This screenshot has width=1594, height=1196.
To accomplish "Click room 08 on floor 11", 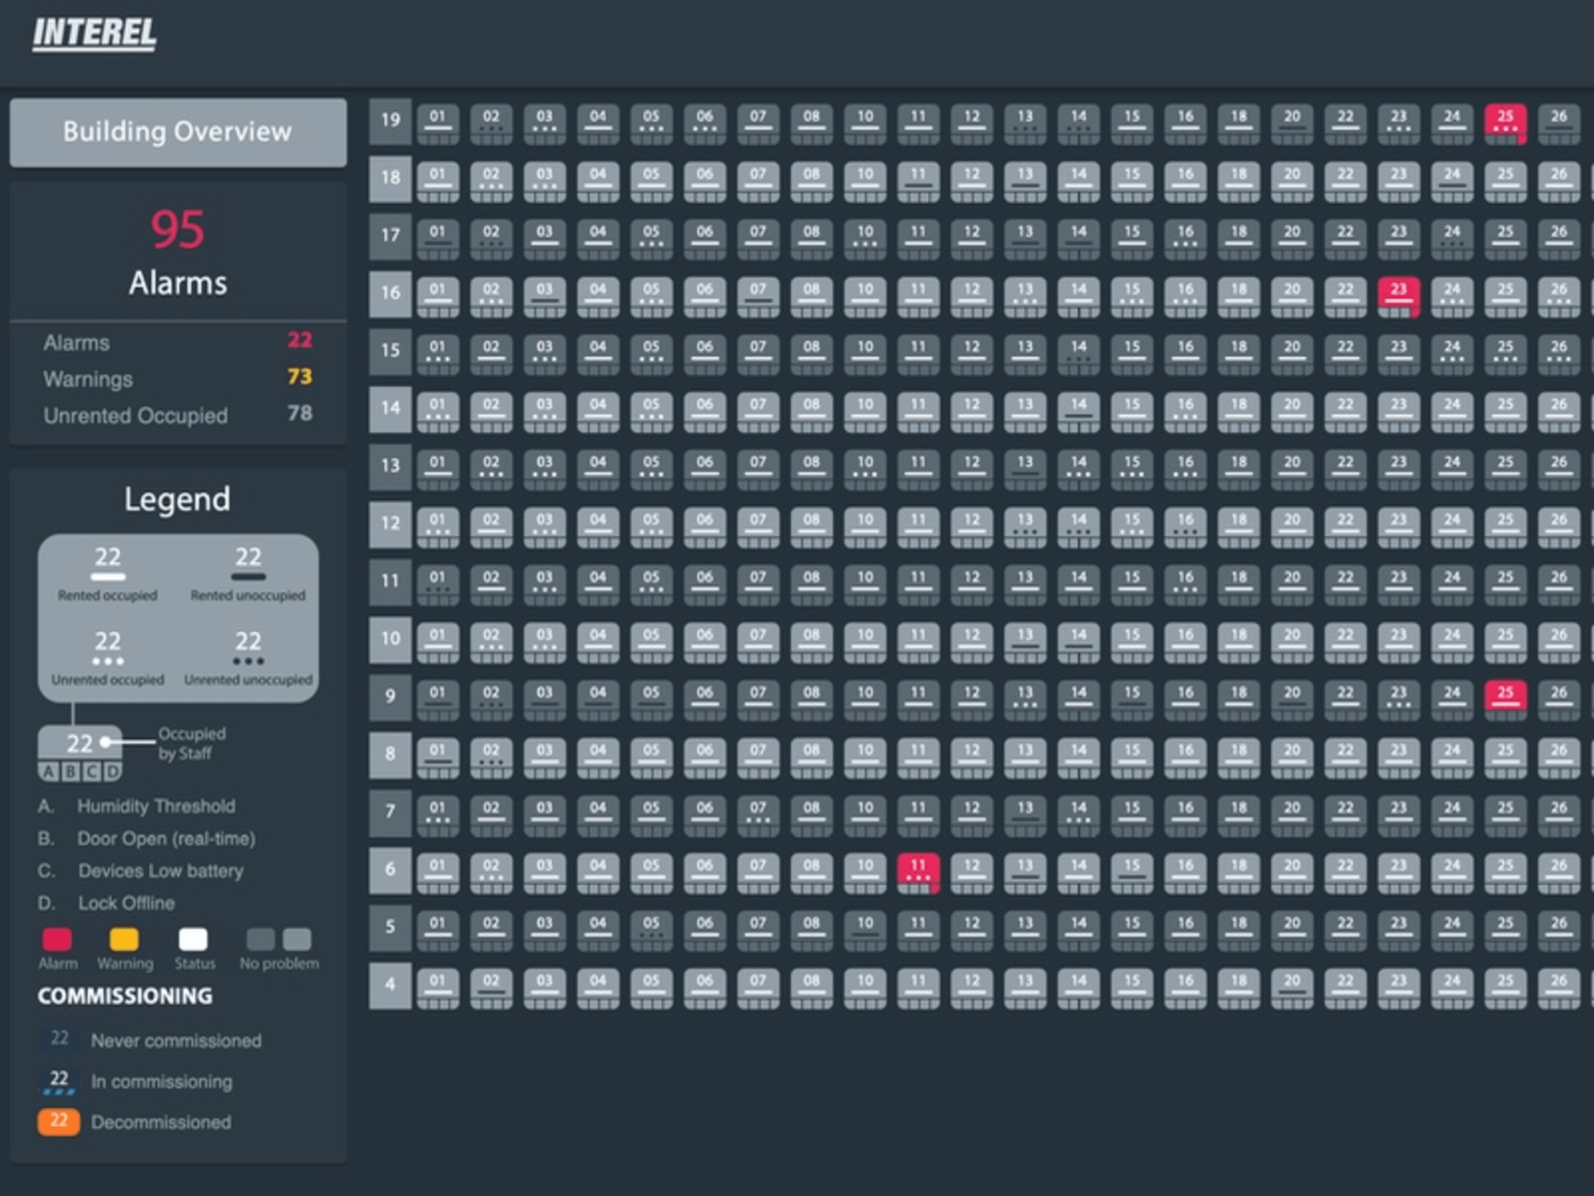I will tap(811, 582).
